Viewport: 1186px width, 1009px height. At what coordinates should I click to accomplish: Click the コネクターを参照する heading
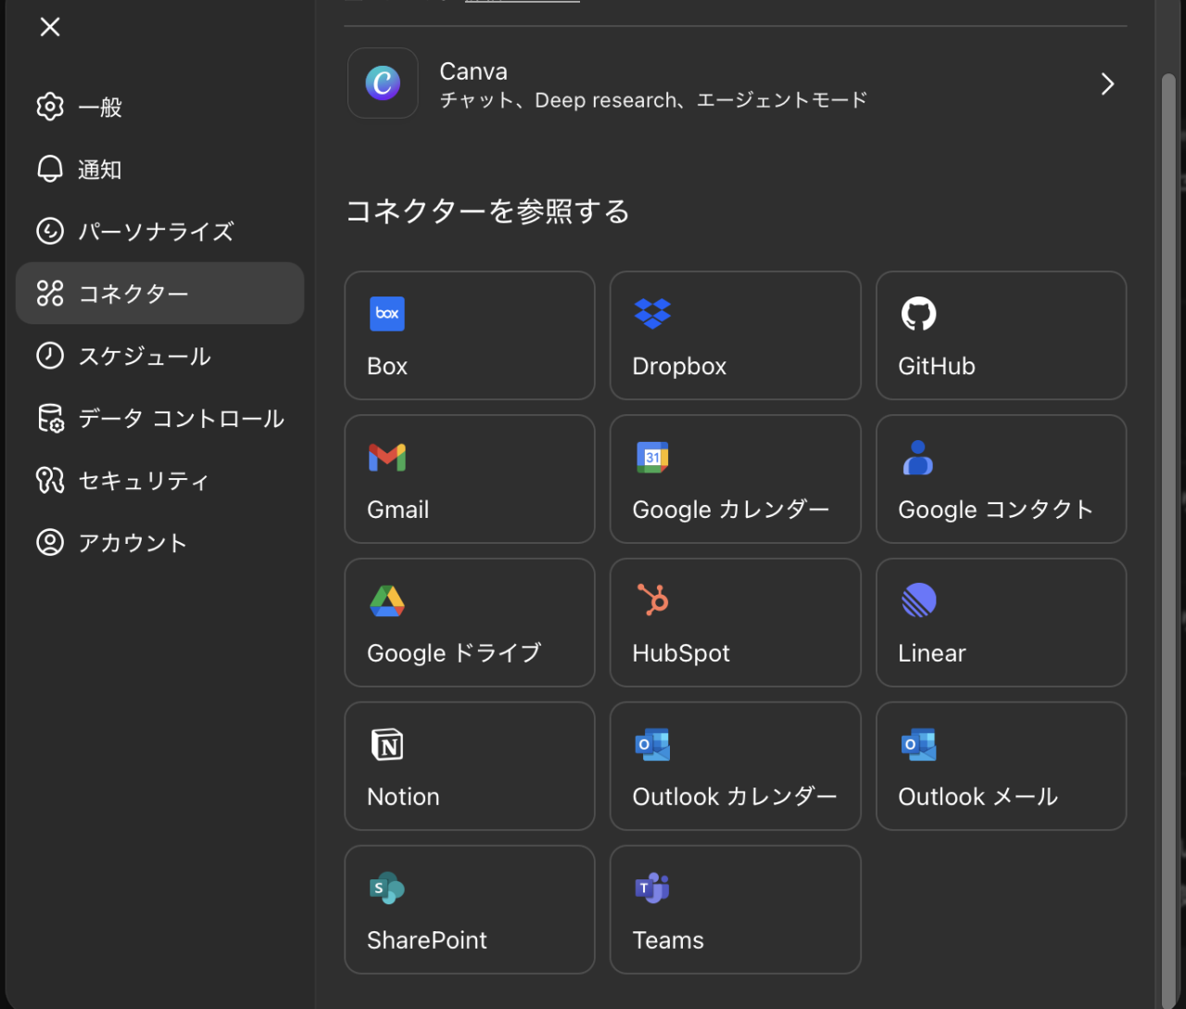[x=488, y=212]
